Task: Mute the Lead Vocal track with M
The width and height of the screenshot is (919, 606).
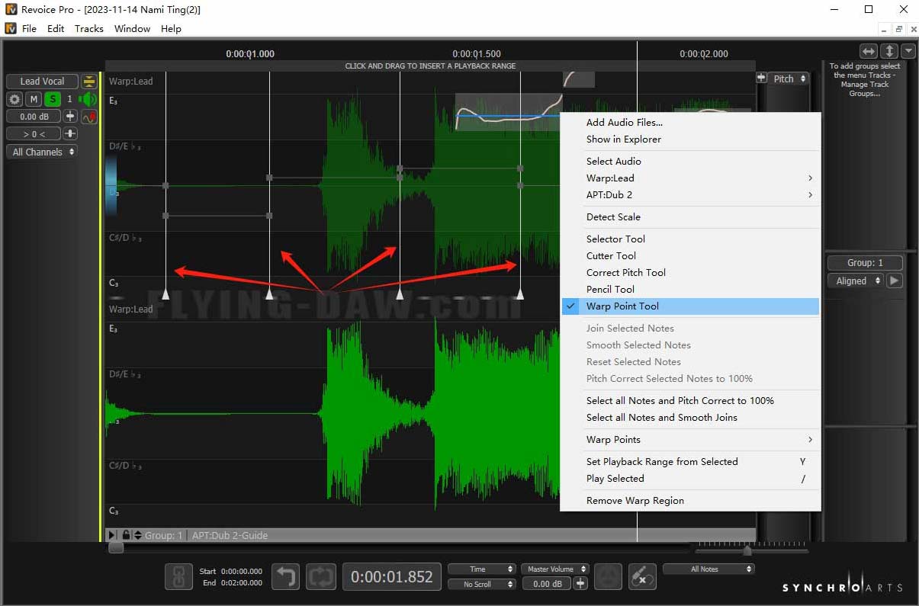Action: 34,99
